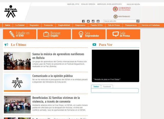Open 'Comunicado a la opinión pública' headline
The height and width of the screenshot is (119, 164).
52,76
